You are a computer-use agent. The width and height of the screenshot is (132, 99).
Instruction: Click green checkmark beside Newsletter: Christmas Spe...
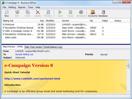tap(4, 34)
